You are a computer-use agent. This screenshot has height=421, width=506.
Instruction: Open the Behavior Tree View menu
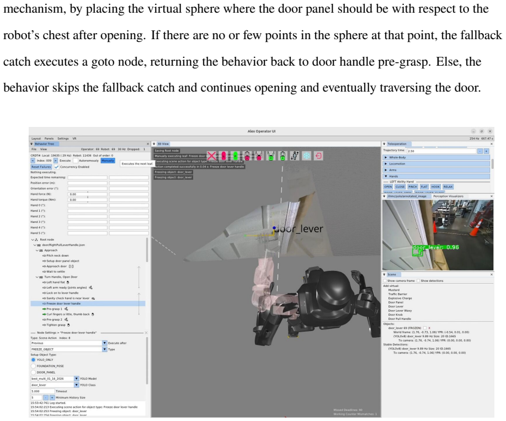(43, 150)
